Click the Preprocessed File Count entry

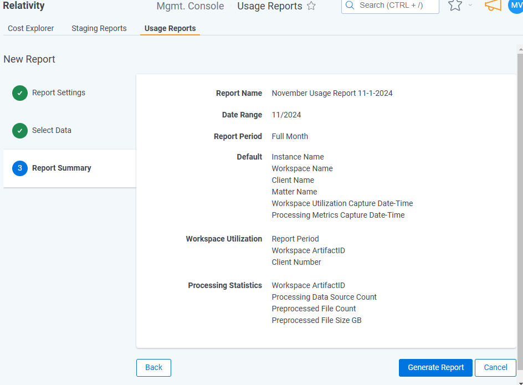tap(314, 309)
